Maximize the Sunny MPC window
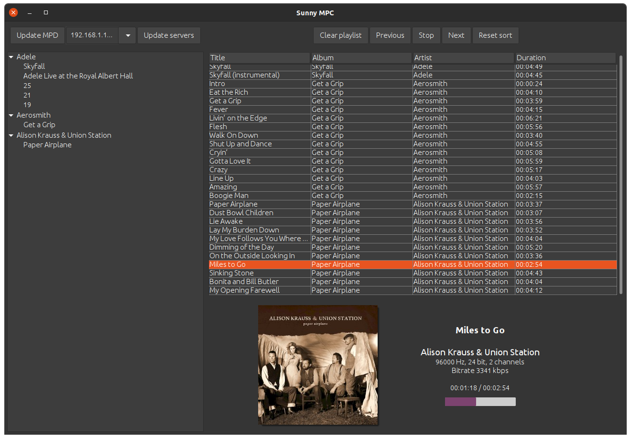 point(46,12)
